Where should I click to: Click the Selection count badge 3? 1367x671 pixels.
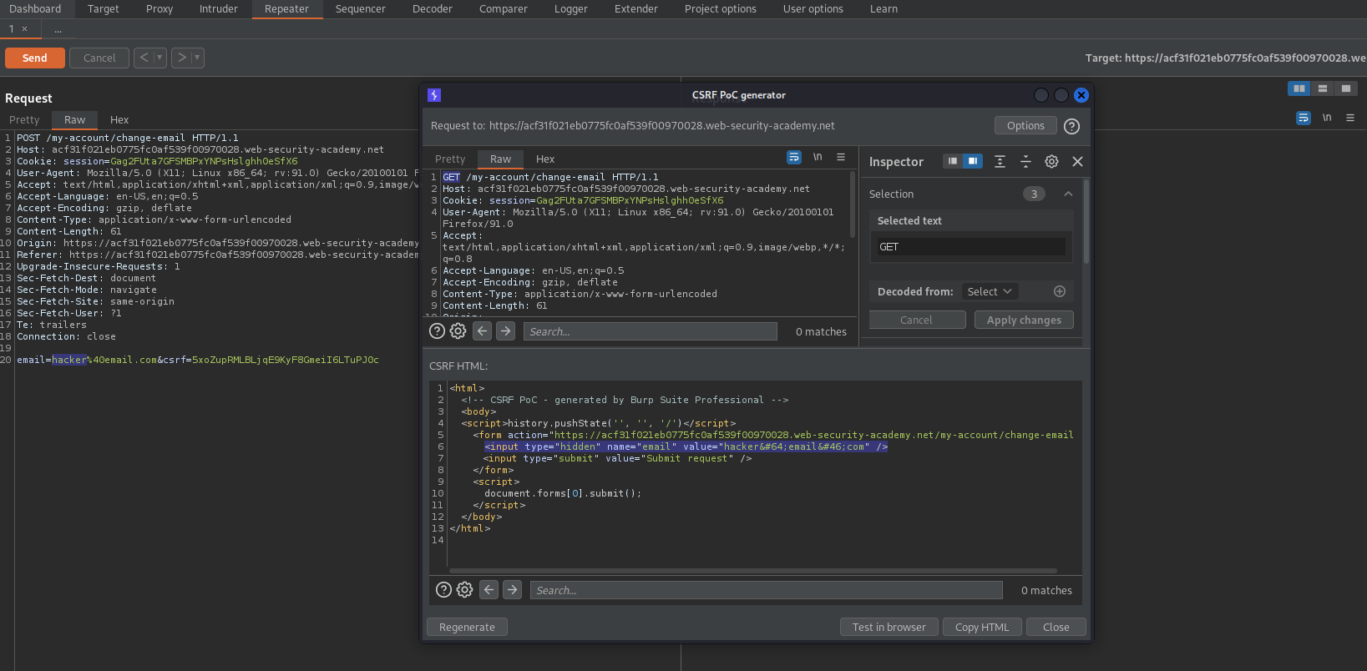tap(1034, 194)
